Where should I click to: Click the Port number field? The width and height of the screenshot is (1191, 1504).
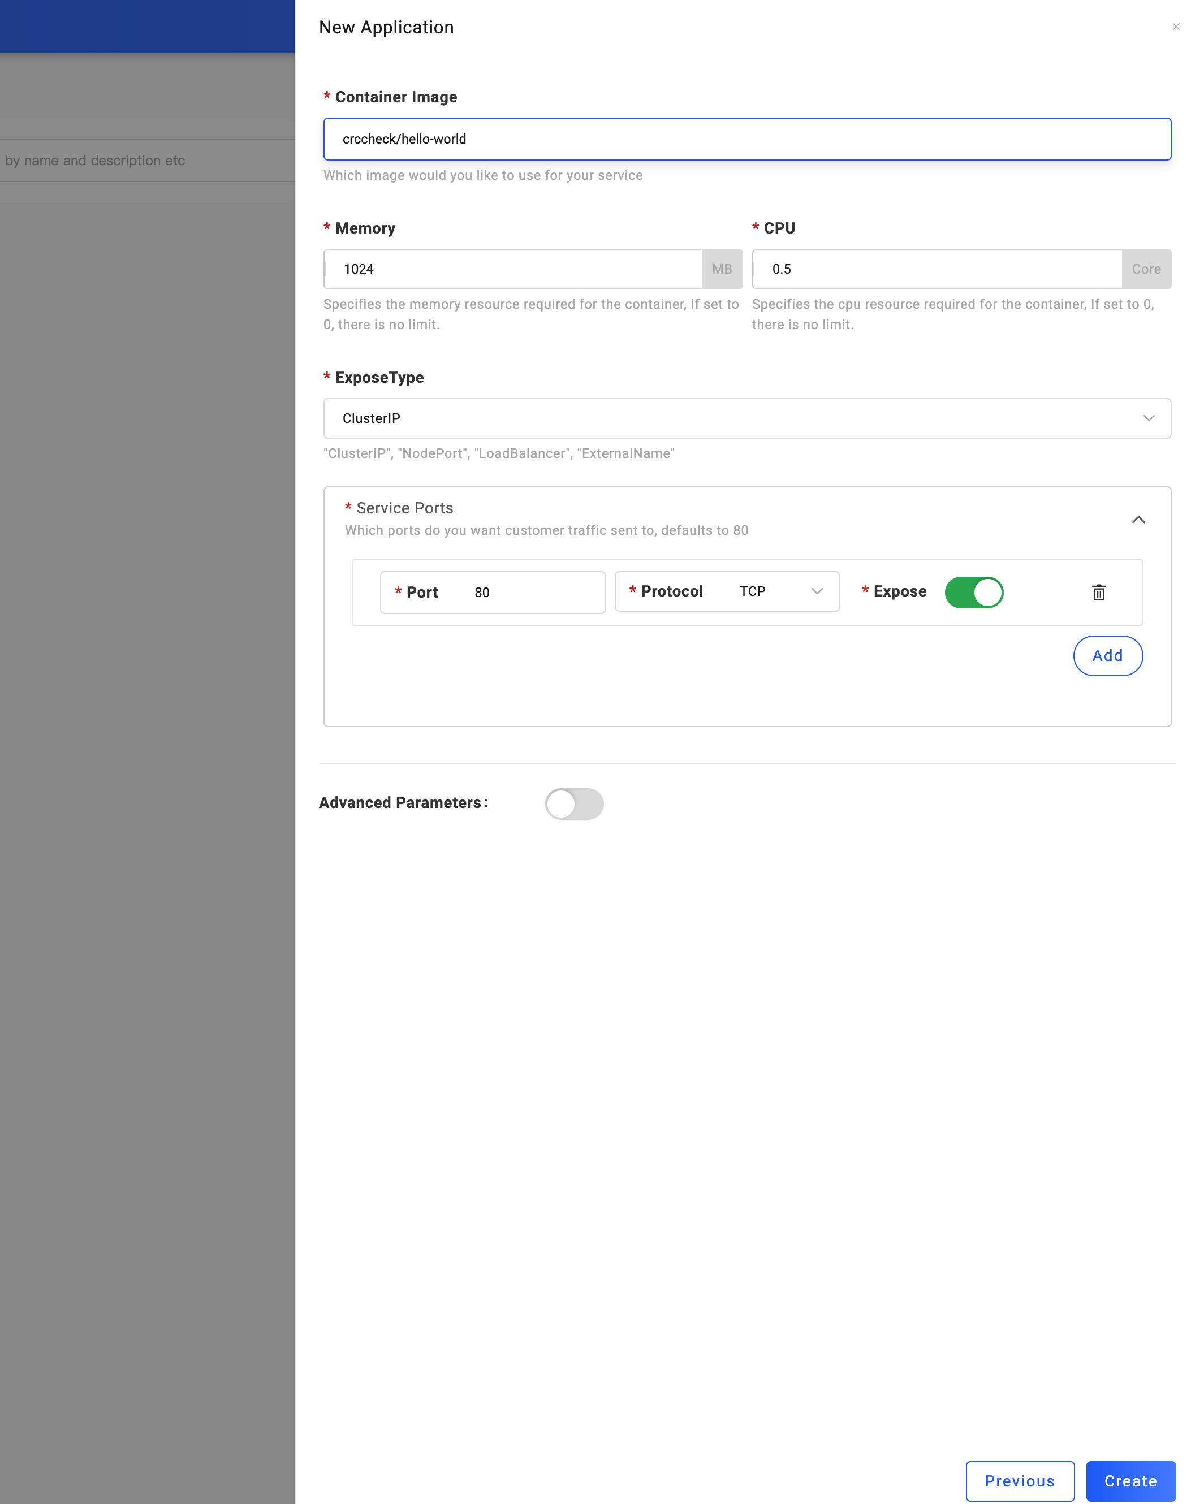[530, 592]
